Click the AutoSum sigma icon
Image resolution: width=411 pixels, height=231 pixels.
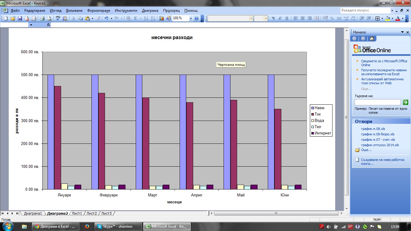(136, 18)
